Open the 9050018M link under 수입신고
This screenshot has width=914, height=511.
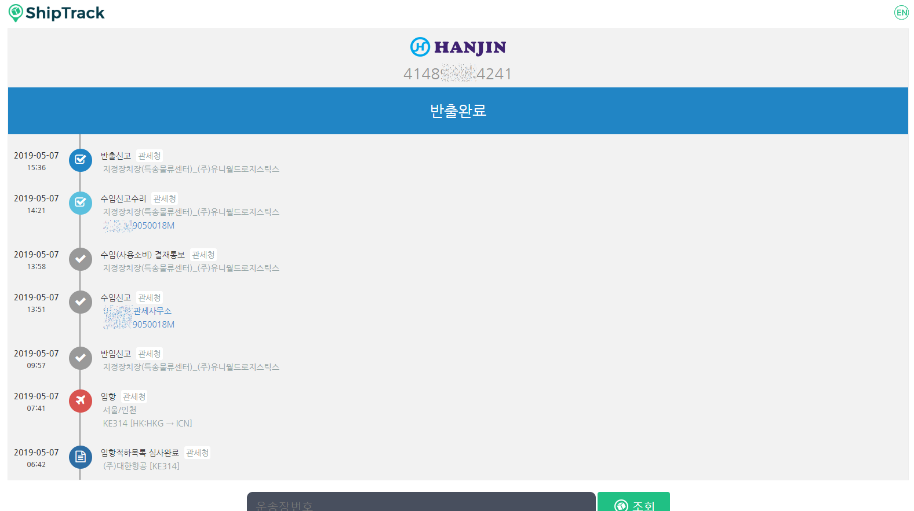point(139,325)
